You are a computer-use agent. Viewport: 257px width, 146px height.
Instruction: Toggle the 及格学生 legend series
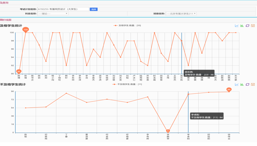(127, 26)
